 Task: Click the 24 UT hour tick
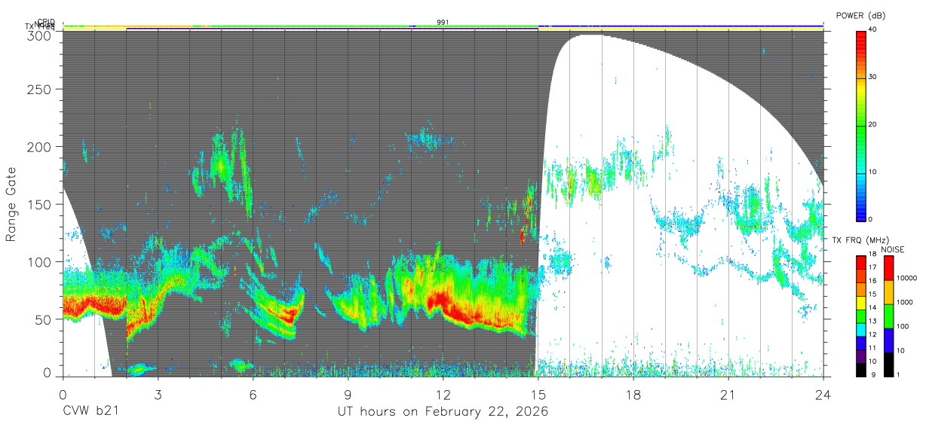pos(823,394)
